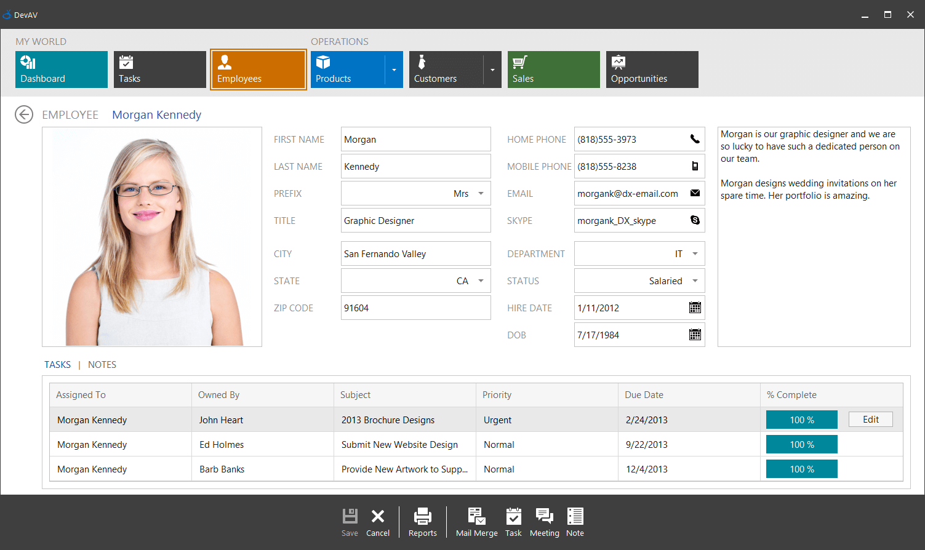Open the Sales module tile
The image size is (925, 550).
tap(553, 70)
